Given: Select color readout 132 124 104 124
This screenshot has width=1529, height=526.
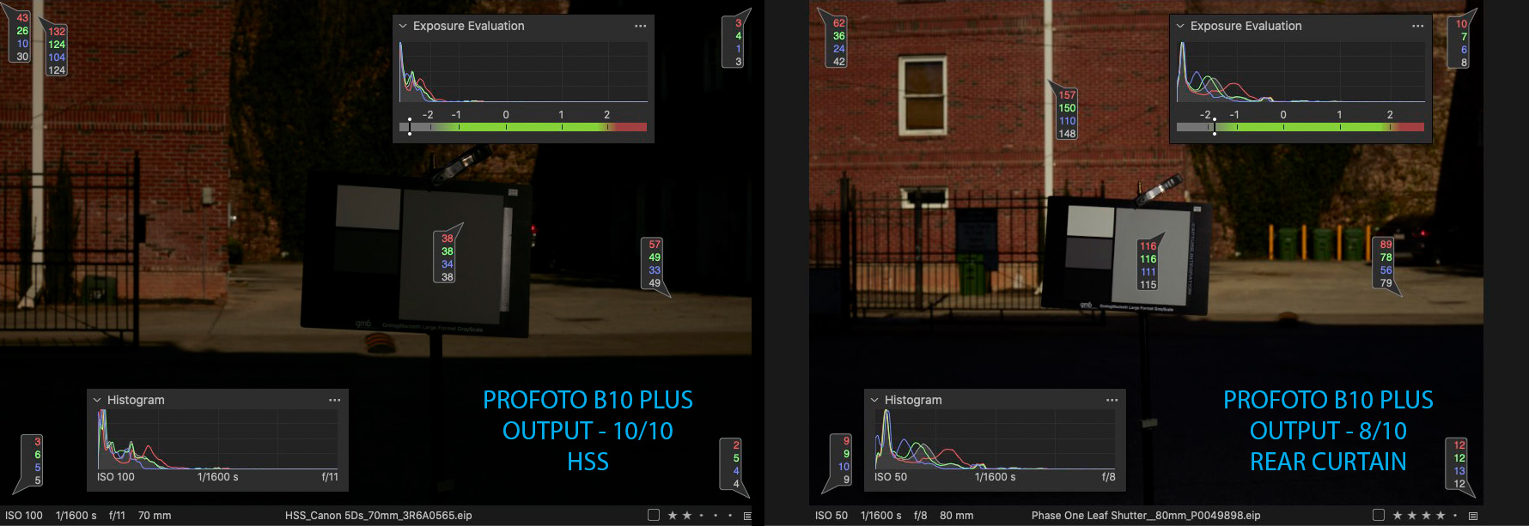Looking at the screenshot, I should click(56, 50).
